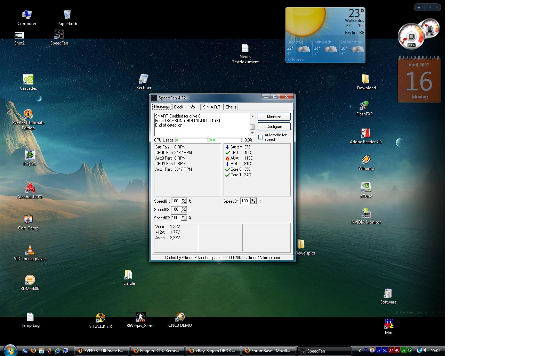
Task: Open the Info tab
Action: (192, 107)
